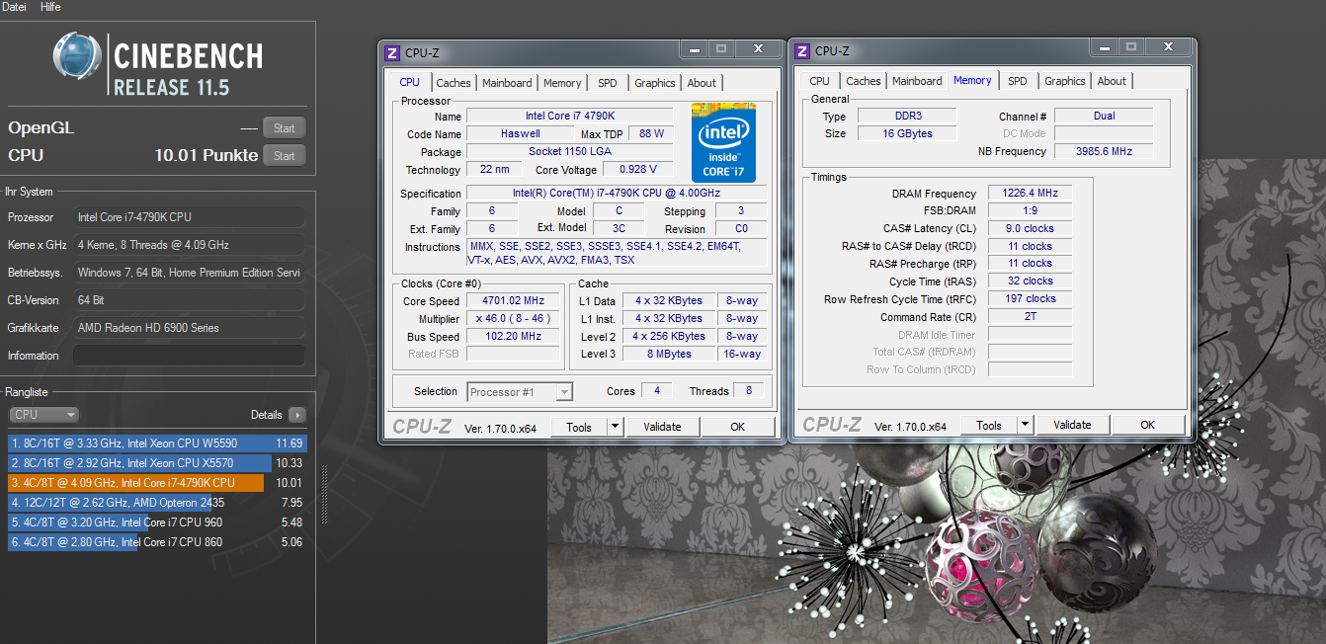1326x644 pixels.
Task: Click left CPU-Z window title icon
Action: (392, 52)
